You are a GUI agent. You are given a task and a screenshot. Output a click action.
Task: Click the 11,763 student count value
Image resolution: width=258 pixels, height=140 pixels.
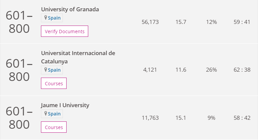point(150,118)
